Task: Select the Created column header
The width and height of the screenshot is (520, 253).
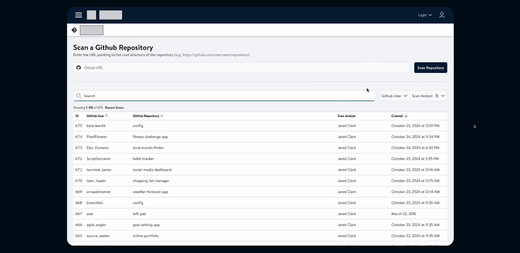Action: 397,116
